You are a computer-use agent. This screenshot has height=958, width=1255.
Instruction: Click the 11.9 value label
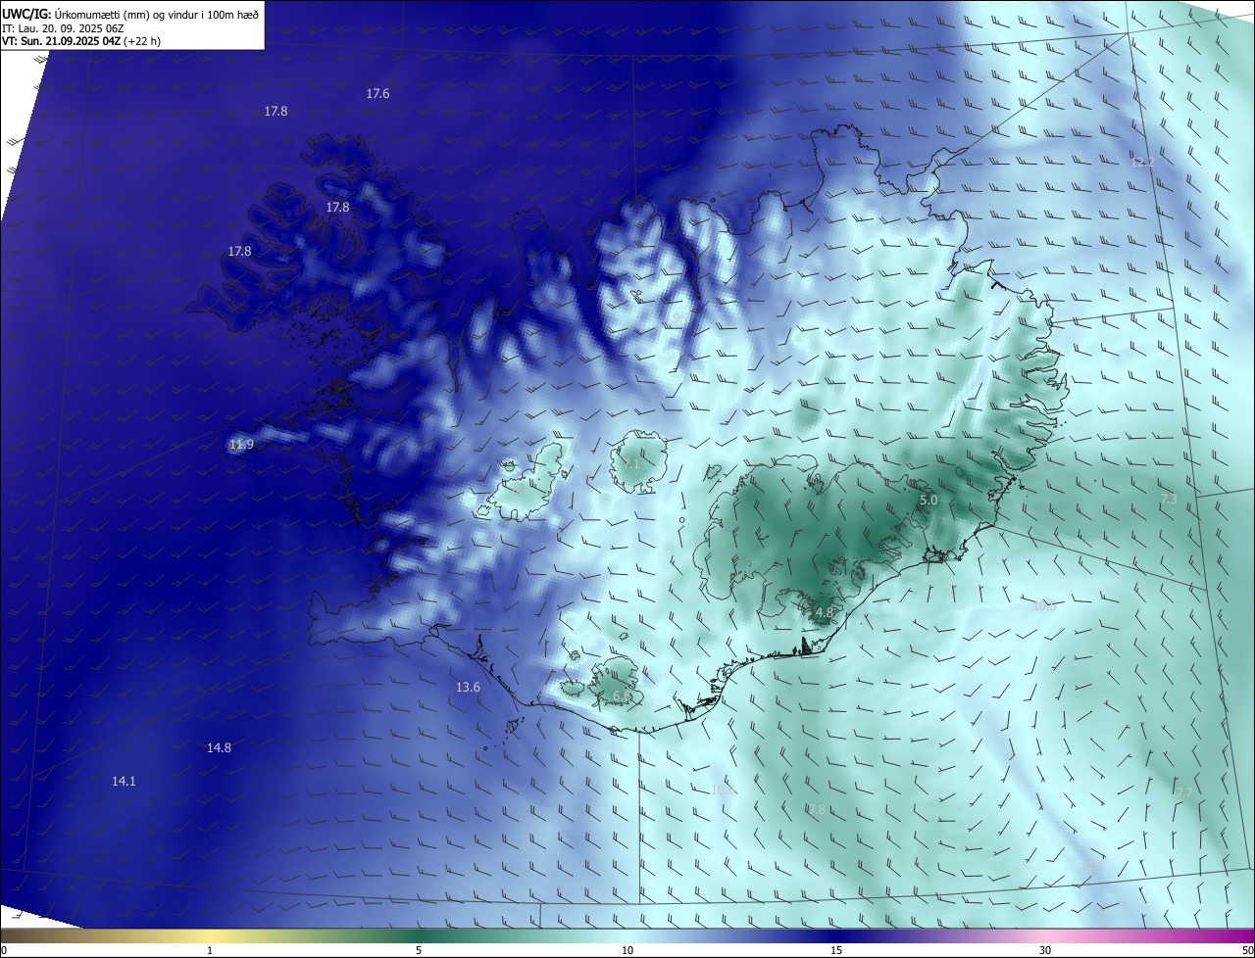[241, 445]
